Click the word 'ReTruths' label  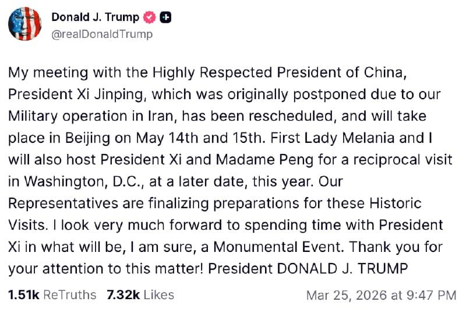click(x=69, y=295)
